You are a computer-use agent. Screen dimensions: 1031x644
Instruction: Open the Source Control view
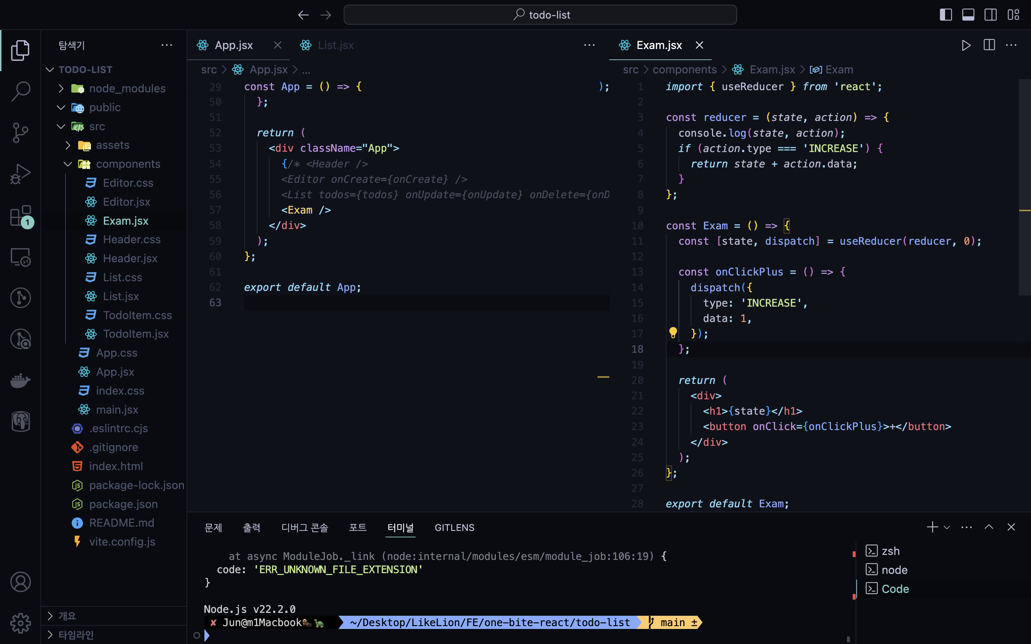[x=20, y=132]
